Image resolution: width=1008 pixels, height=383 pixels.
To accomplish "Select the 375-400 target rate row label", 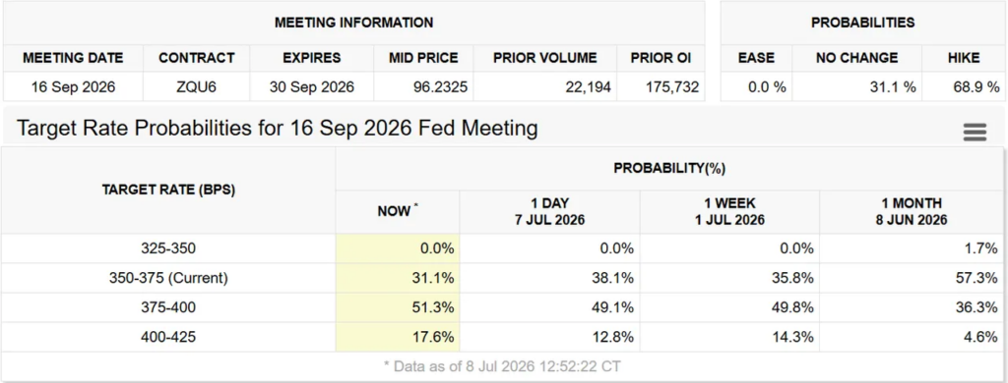I will [168, 307].
